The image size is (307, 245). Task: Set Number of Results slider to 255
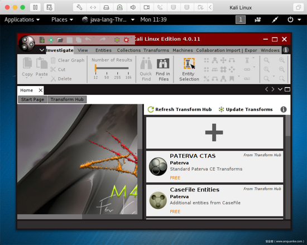pyautogui.click(x=117, y=68)
